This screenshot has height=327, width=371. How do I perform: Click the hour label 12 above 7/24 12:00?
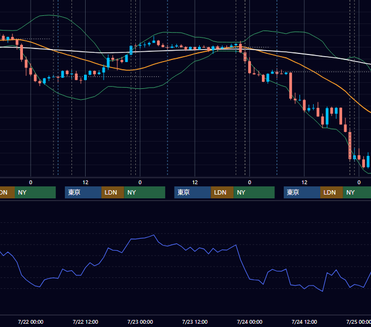tap(304, 183)
